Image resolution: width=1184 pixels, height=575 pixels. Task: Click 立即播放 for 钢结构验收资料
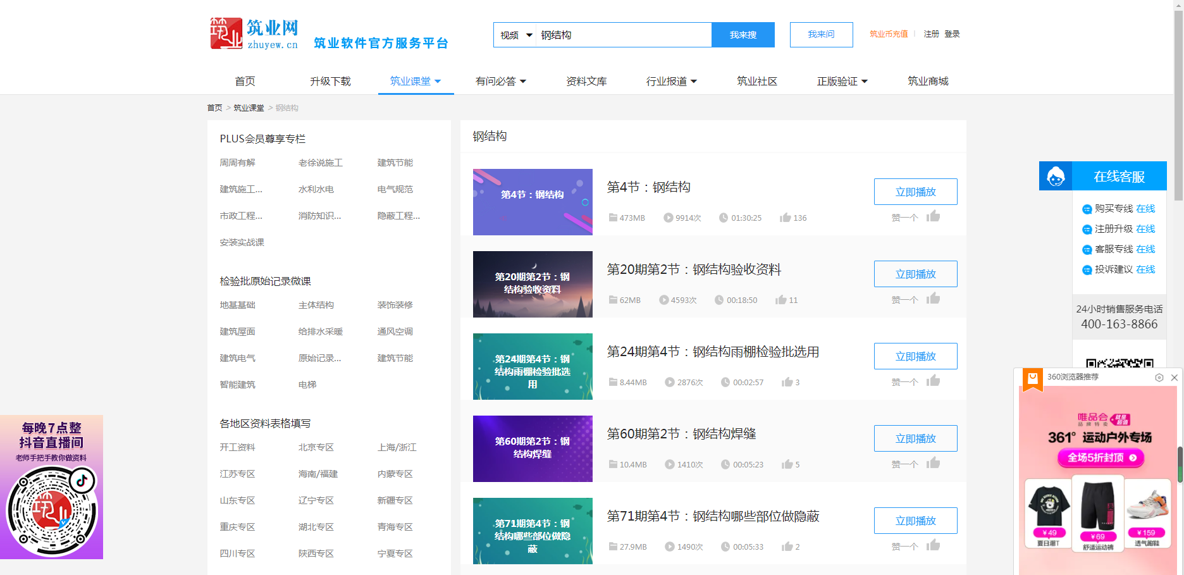[915, 274]
